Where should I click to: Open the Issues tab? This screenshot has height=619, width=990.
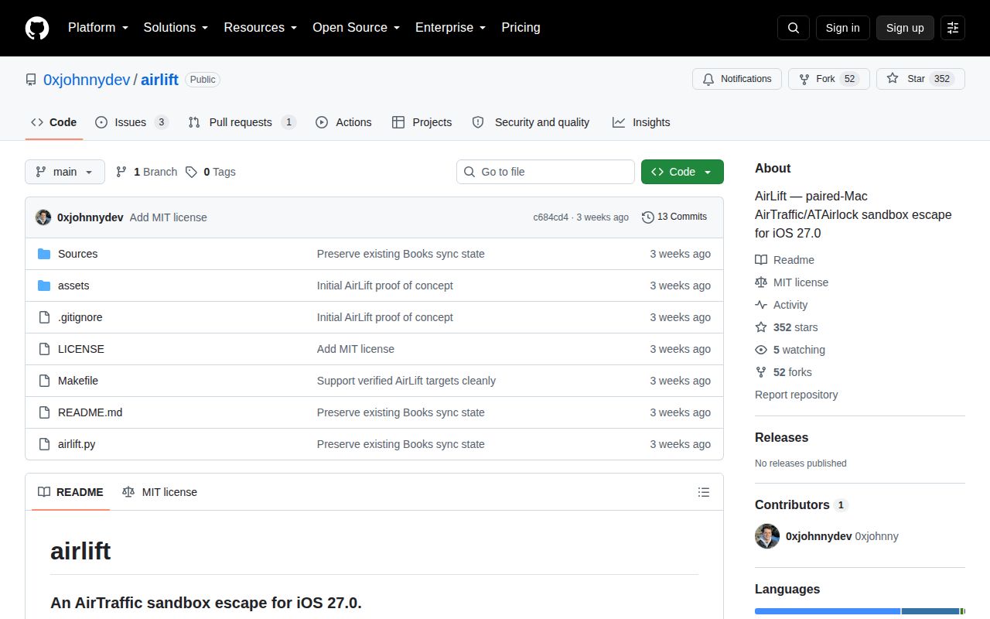[131, 122]
